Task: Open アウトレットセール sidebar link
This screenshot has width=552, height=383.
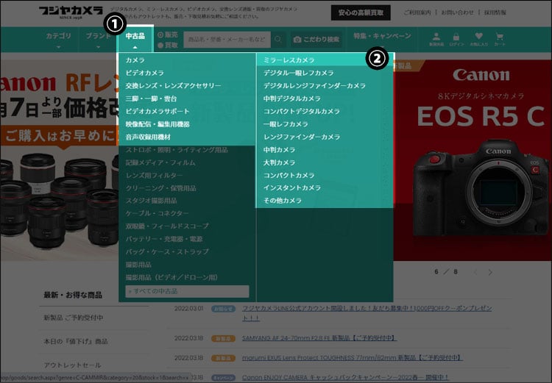Action: (72, 365)
